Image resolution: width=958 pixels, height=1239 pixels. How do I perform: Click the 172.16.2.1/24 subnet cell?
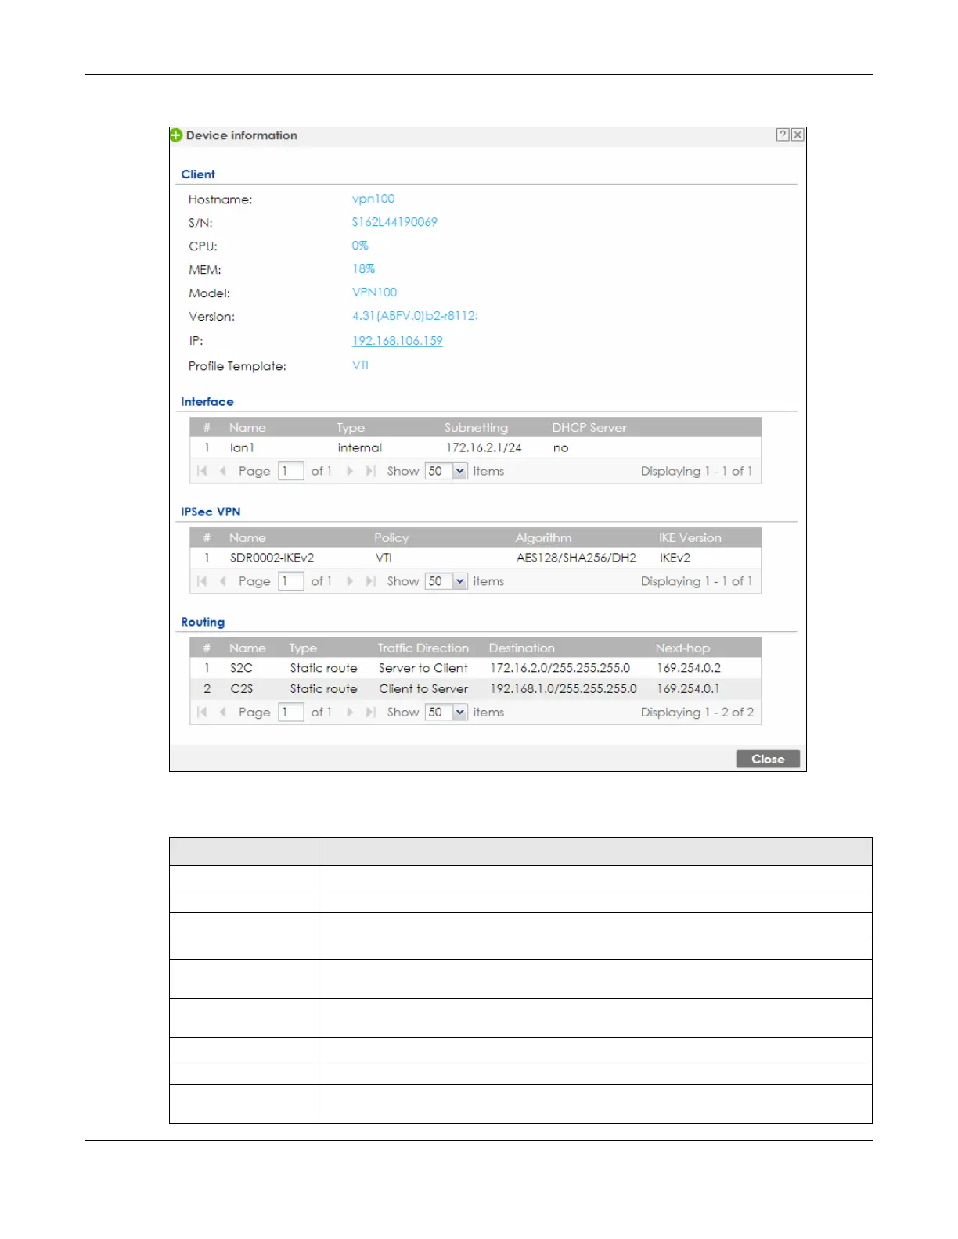coord(484,448)
